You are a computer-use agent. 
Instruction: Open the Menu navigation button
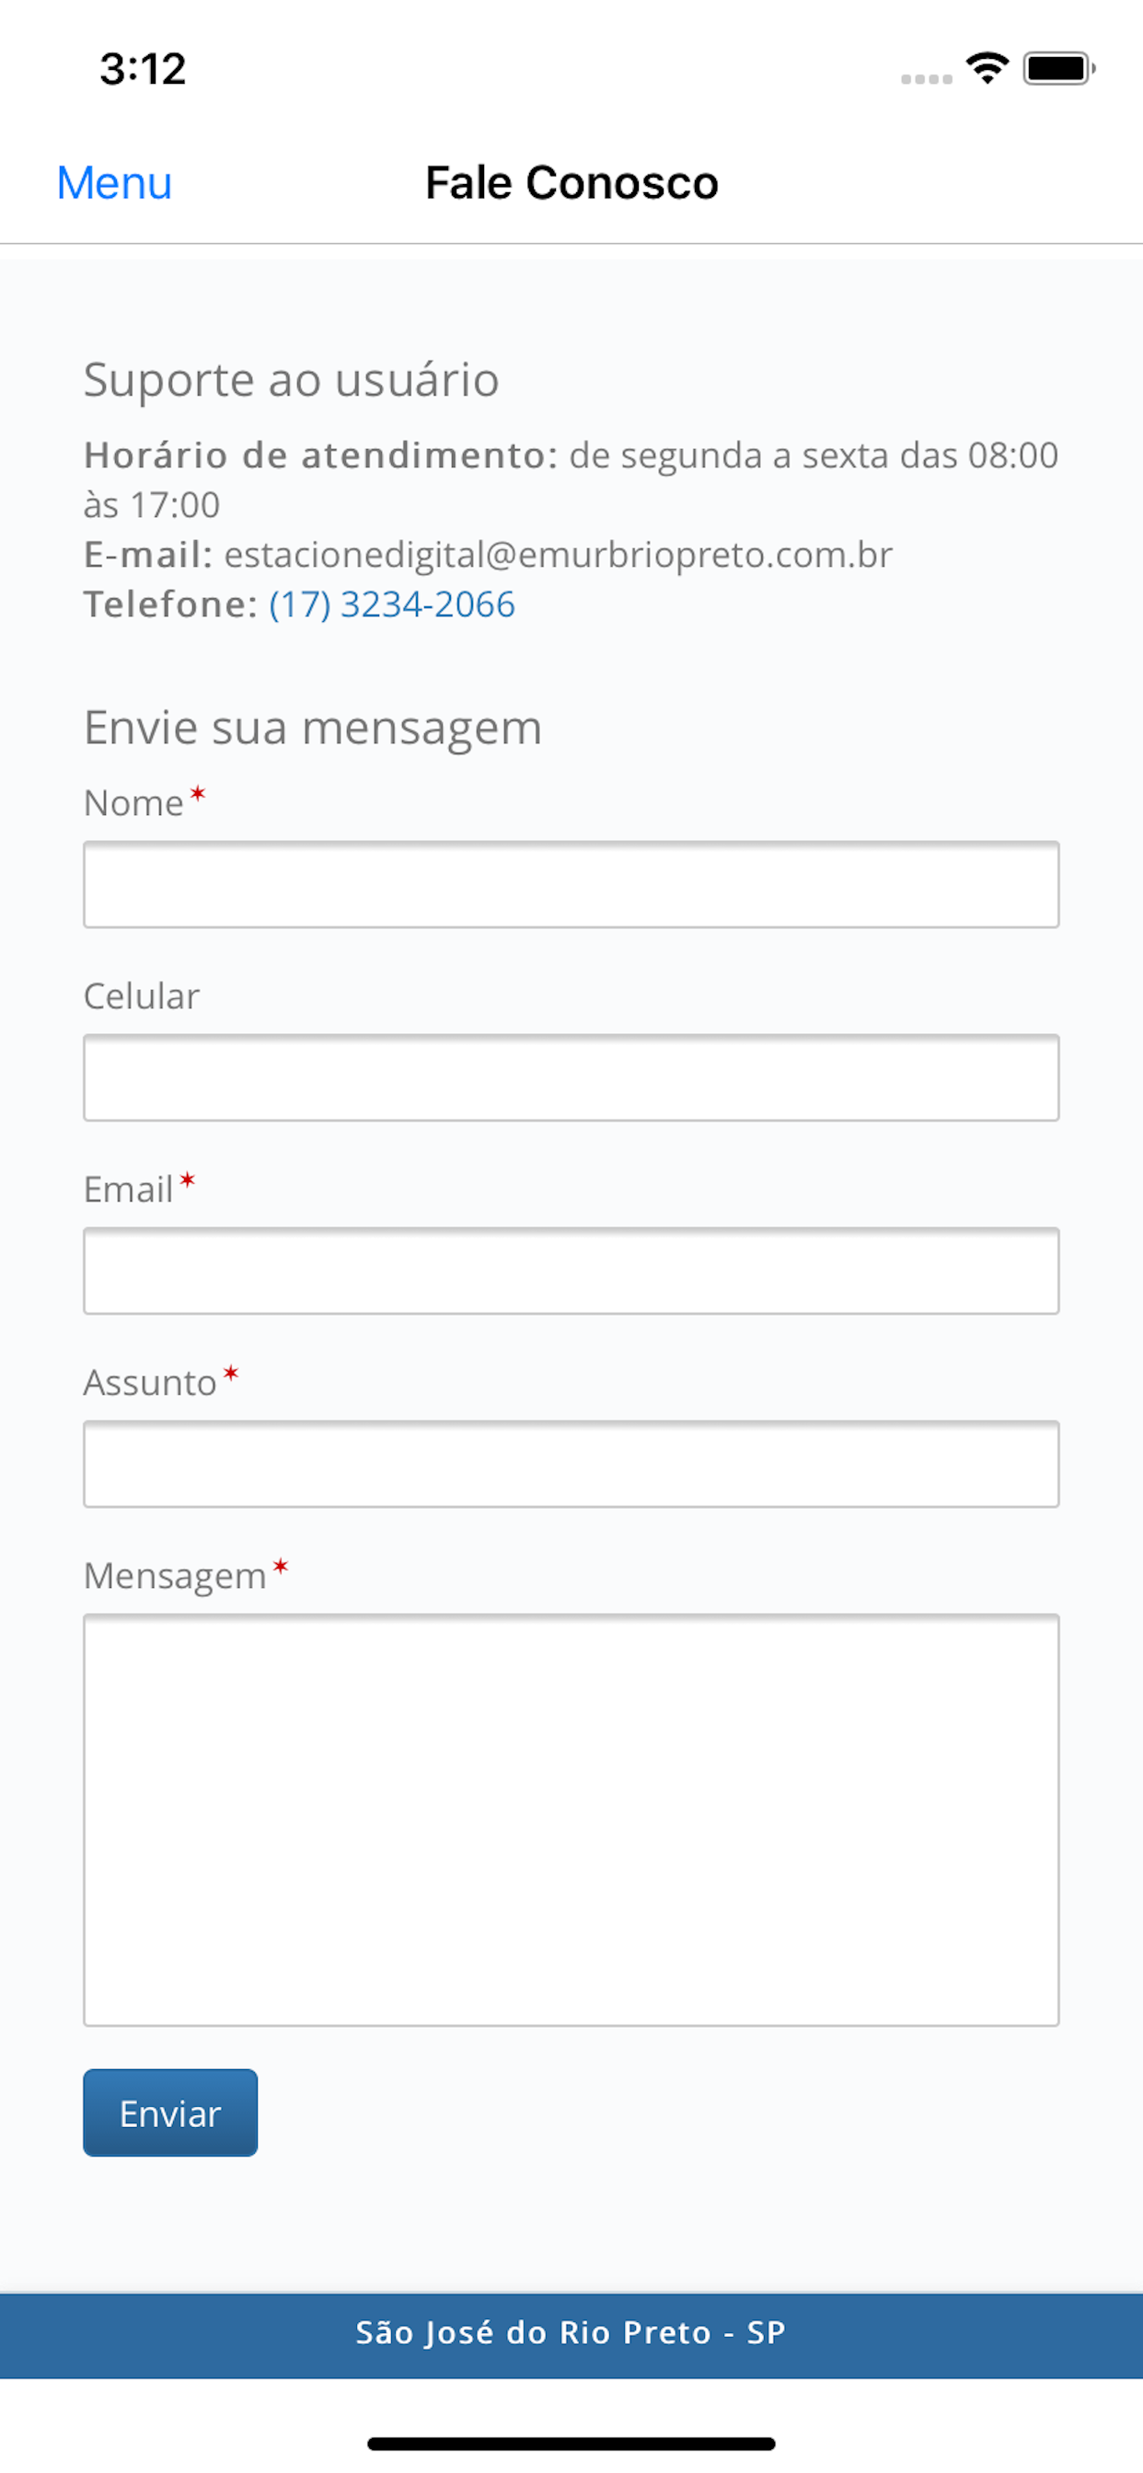click(x=114, y=182)
